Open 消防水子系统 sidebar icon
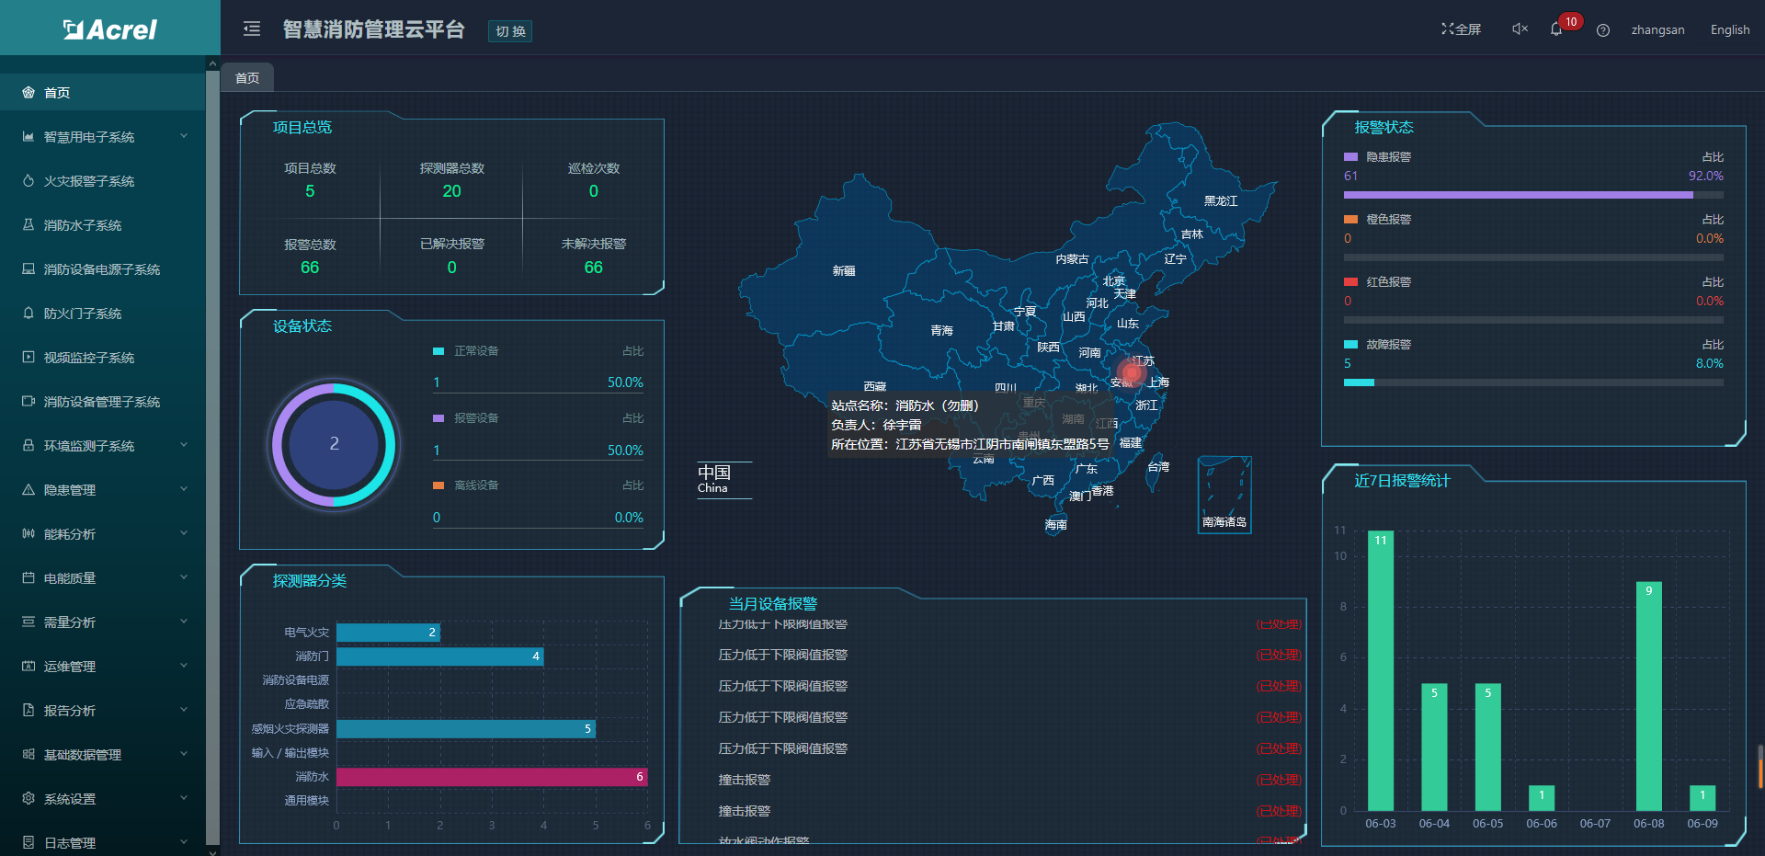Screen dimensions: 1765x856 click(28, 225)
